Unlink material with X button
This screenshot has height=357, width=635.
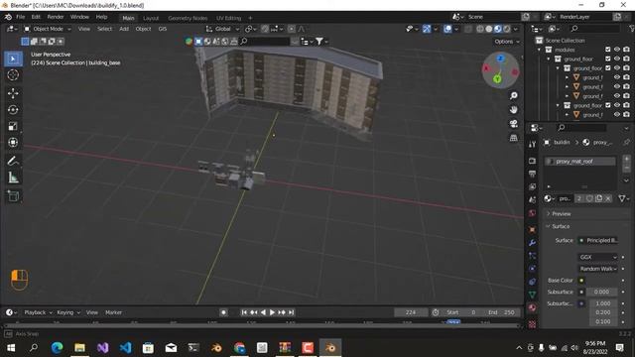(608, 198)
